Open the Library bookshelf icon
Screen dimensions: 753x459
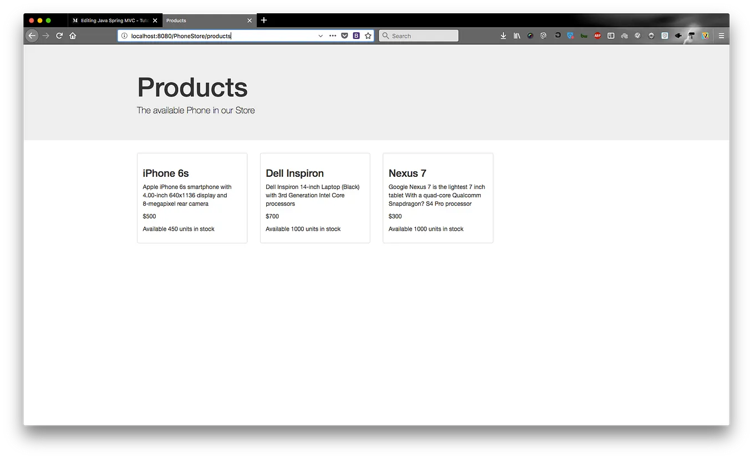517,35
